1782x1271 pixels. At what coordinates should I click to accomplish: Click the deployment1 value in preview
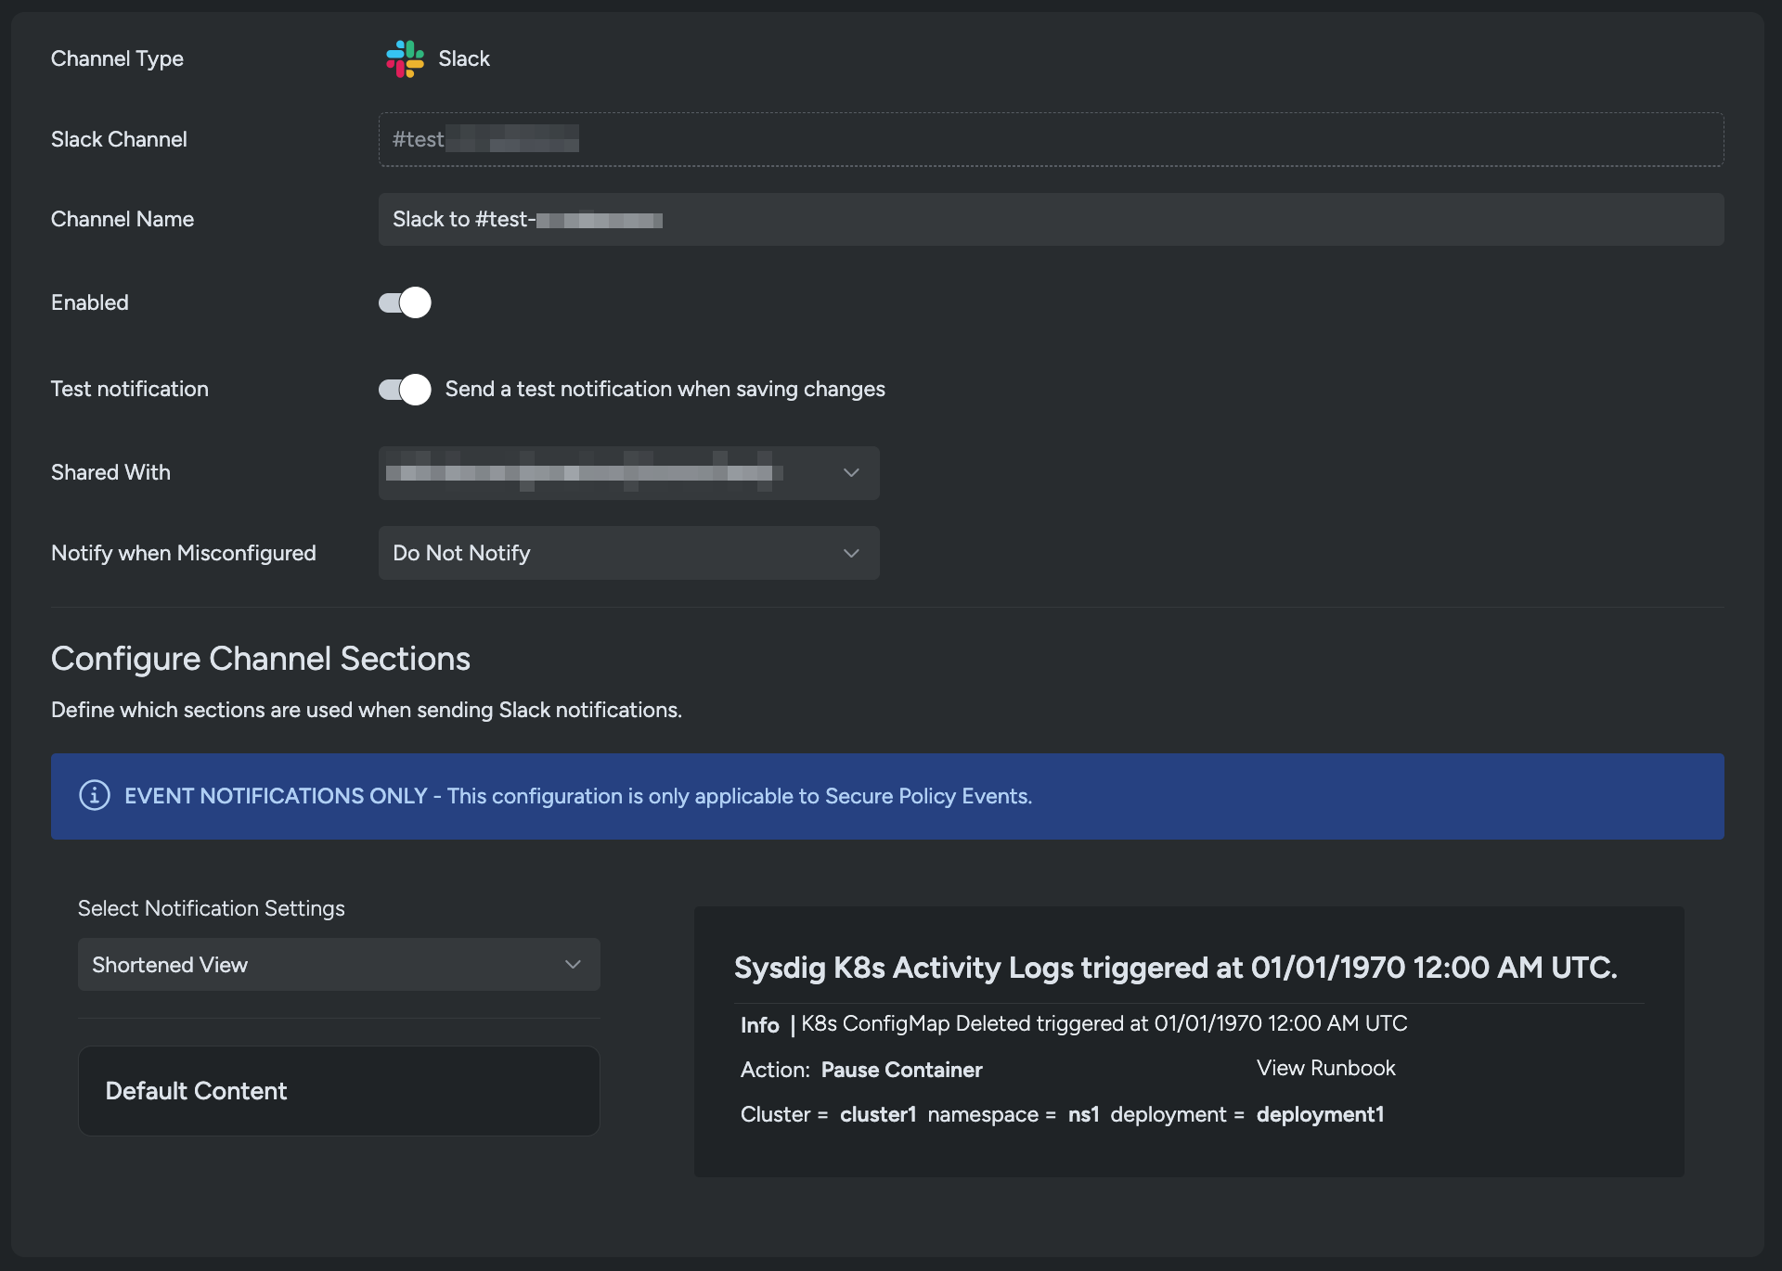(1320, 1115)
